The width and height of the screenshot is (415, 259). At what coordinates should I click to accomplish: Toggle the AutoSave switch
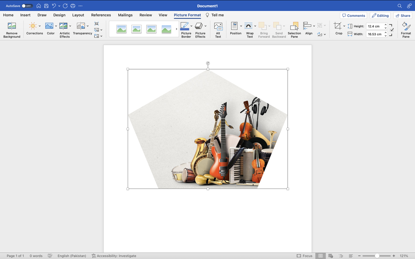point(27,6)
